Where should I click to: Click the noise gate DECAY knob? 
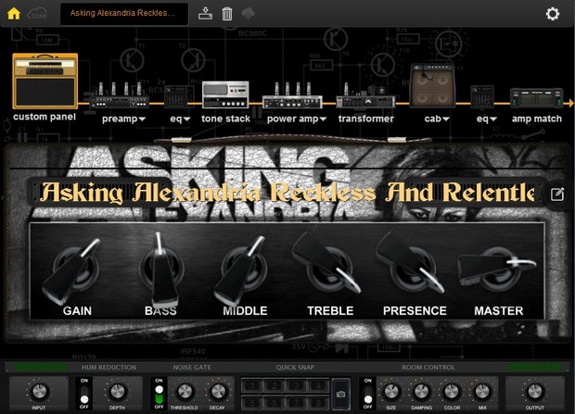point(217,392)
